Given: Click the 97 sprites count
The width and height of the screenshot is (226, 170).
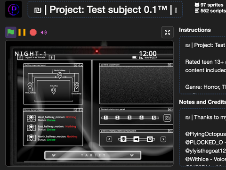Looking at the screenshot, I should (x=209, y=5).
